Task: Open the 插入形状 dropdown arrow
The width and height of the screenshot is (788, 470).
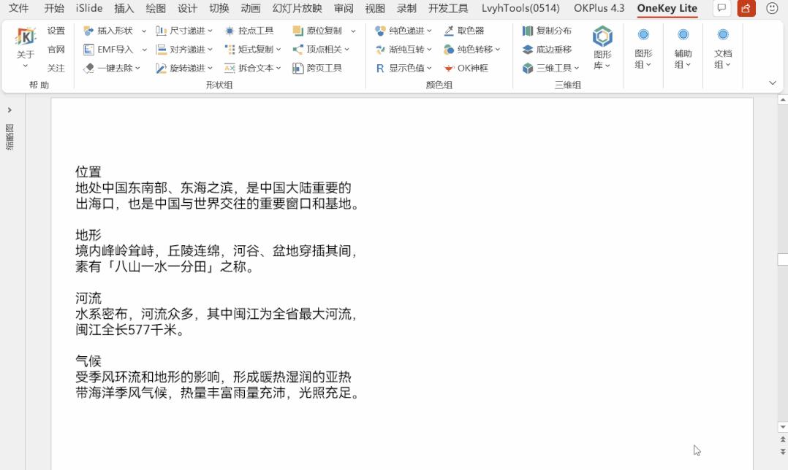Action: (144, 32)
